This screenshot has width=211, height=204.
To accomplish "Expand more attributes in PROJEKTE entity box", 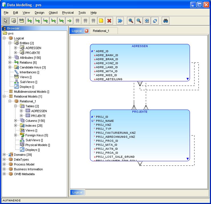I will coord(188,159).
